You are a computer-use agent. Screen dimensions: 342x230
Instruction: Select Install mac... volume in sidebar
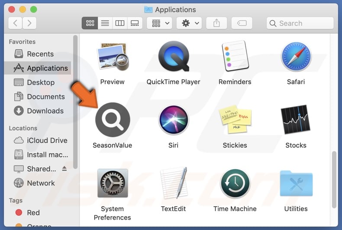pos(38,155)
